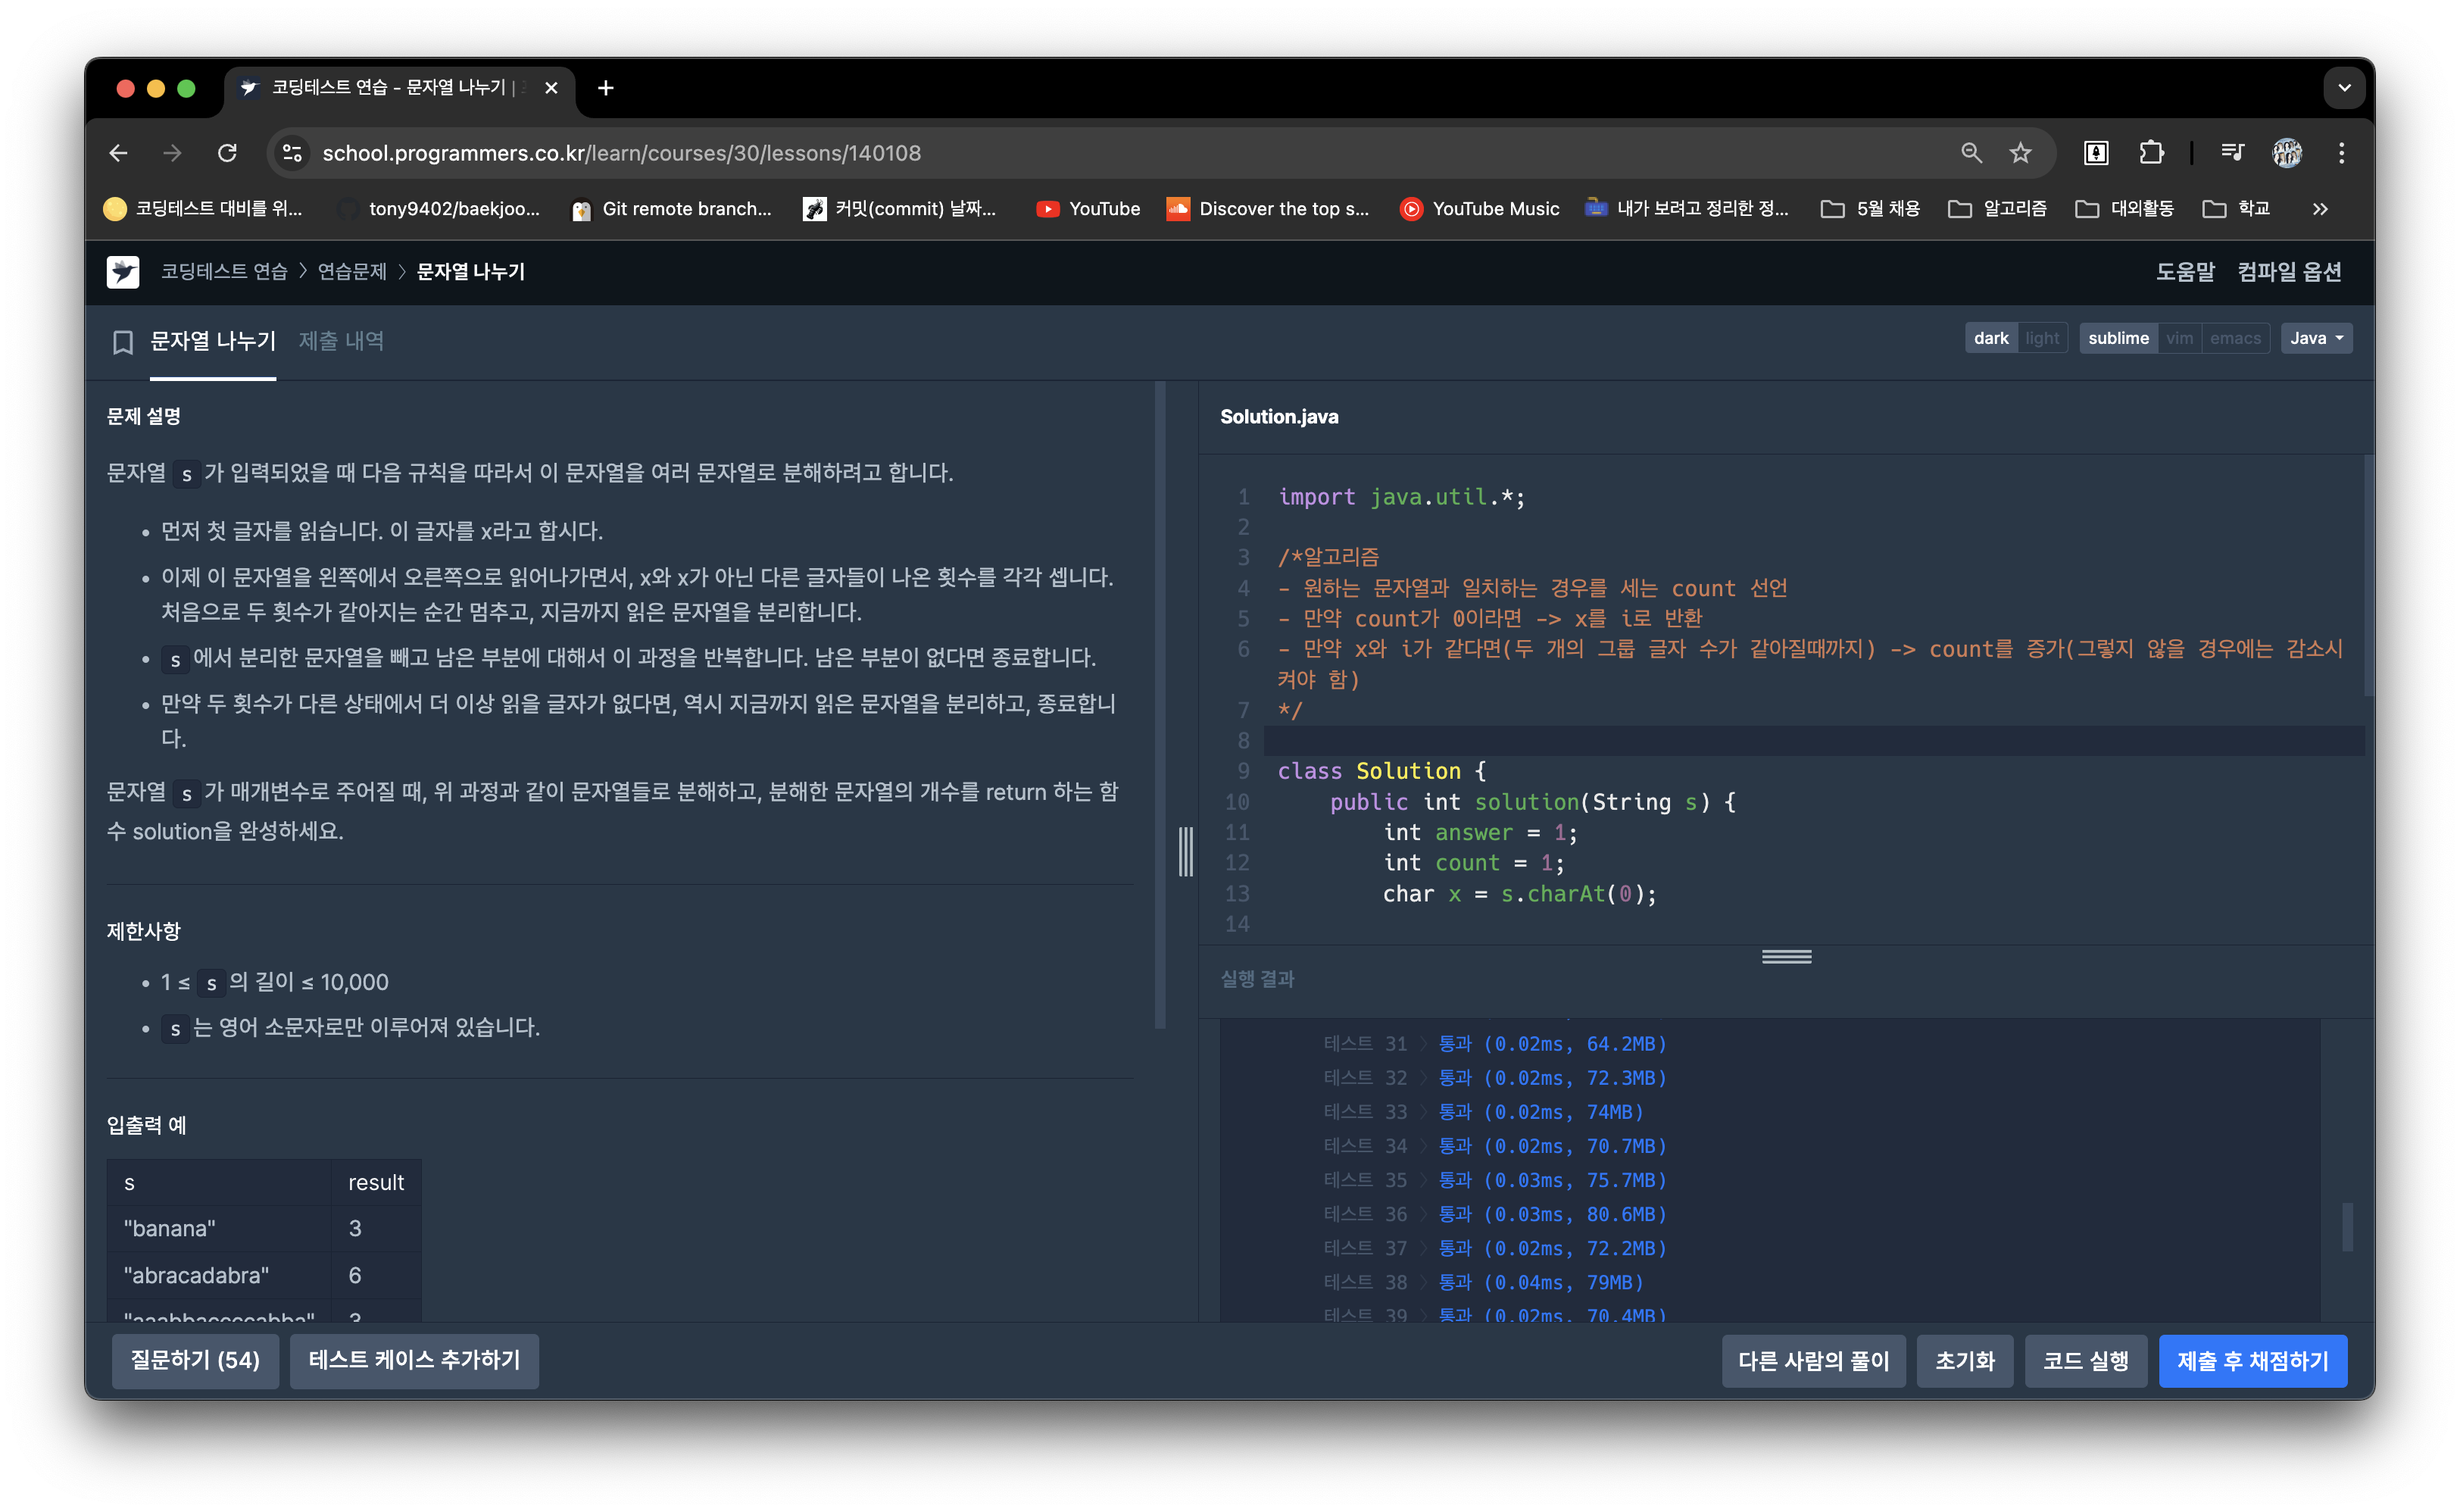Open Discover the top s... bookmark
The height and width of the screenshot is (1512, 2460).
(1267, 209)
